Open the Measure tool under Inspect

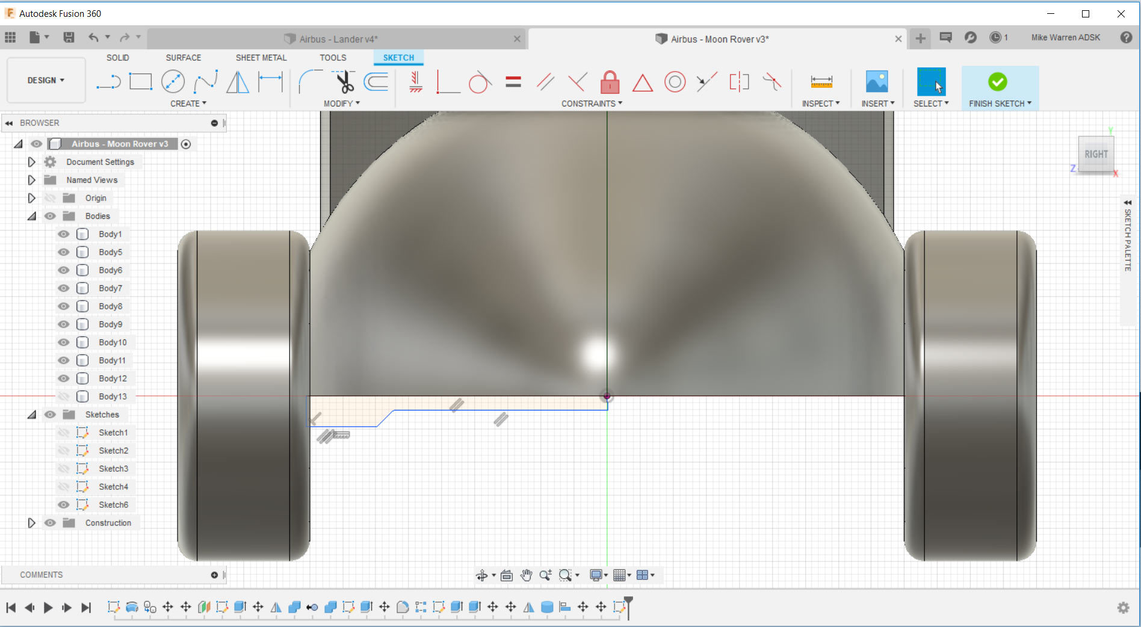point(821,82)
